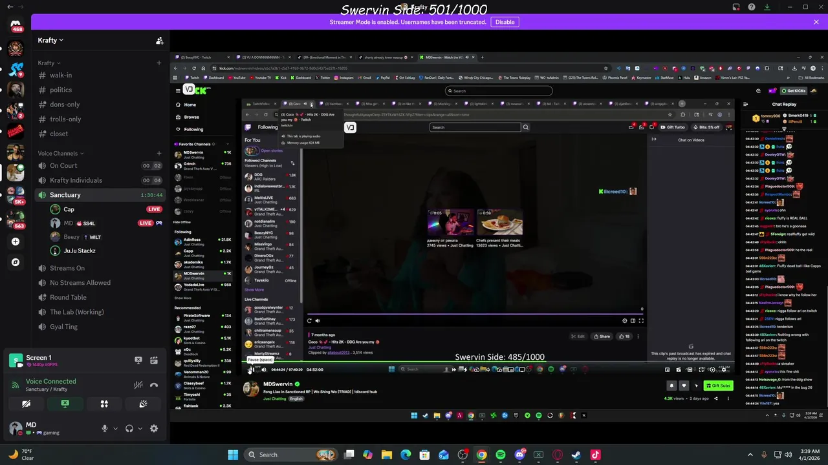828x465 pixels.
Task: Open headphone output options chevron
Action: point(140,428)
